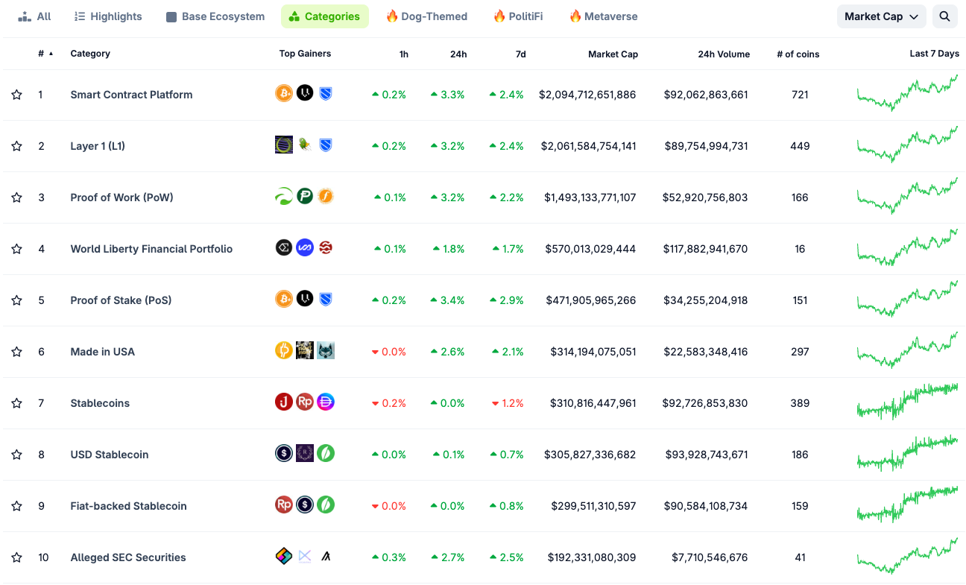The width and height of the screenshot is (966, 585).
Task: Click the middle coin icon in World Liberty row
Action: click(x=305, y=247)
